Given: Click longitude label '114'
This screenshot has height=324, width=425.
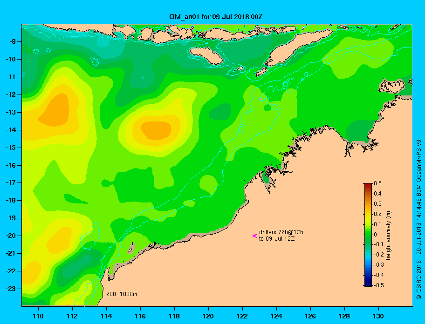Looking at the screenshot, I should 106,316.
